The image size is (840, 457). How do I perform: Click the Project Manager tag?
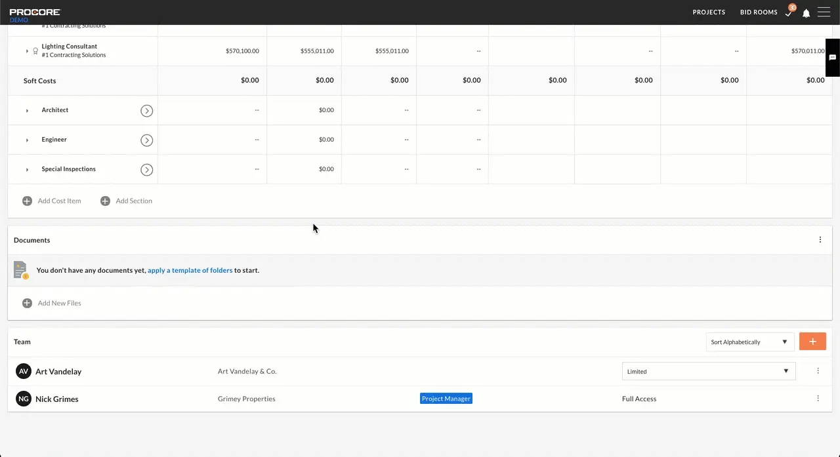tap(446, 399)
